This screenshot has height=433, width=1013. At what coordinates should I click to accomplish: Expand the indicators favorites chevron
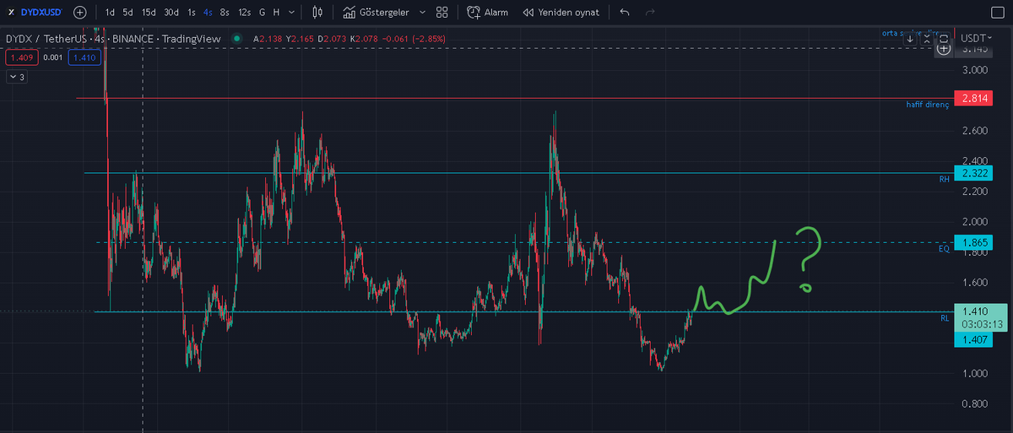[x=422, y=13]
